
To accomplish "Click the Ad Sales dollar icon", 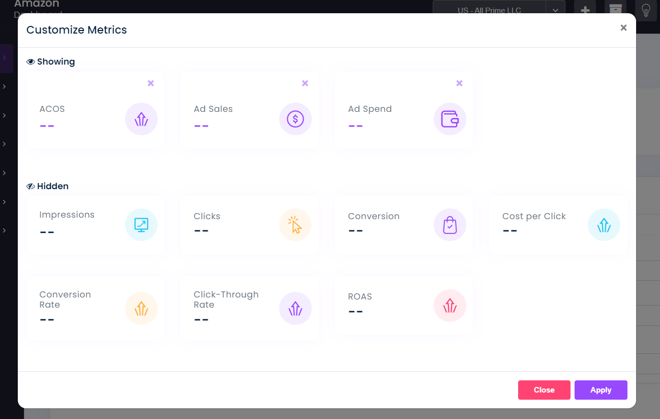I will click(295, 119).
